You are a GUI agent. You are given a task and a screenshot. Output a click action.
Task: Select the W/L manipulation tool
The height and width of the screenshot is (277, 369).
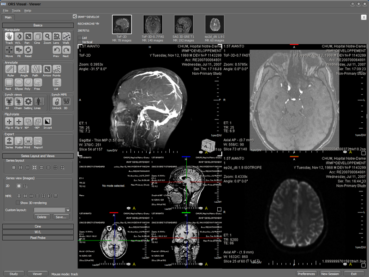click(19, 37)
